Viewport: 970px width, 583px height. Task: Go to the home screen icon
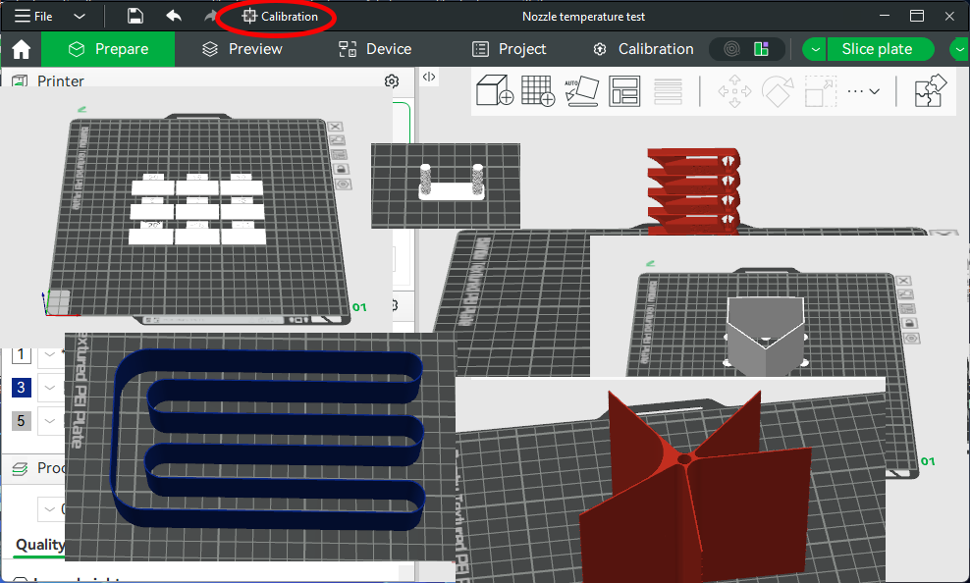tap(21, 50)
